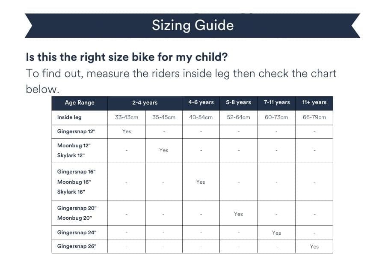Click the 52-64cm measurement cell

[238, 117]
